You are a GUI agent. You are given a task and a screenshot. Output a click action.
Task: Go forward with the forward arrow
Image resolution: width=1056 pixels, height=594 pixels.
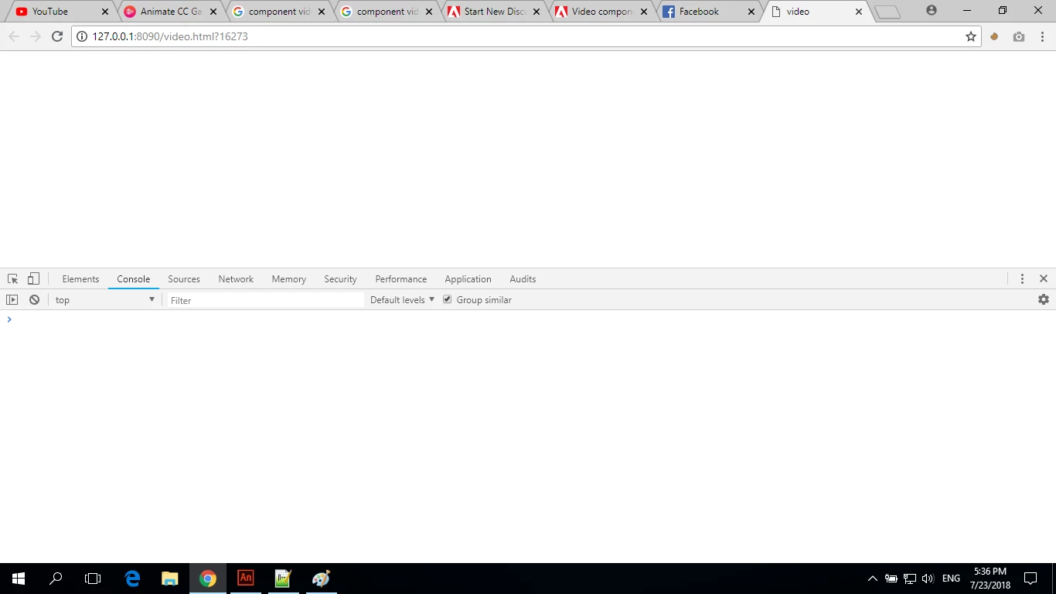(x=36, y=36)
